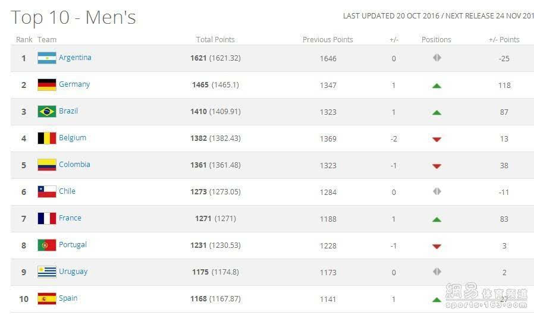Open the Germany team link
Image resolution: width=534 pixels, height=315 pixels.
point(74,84)
